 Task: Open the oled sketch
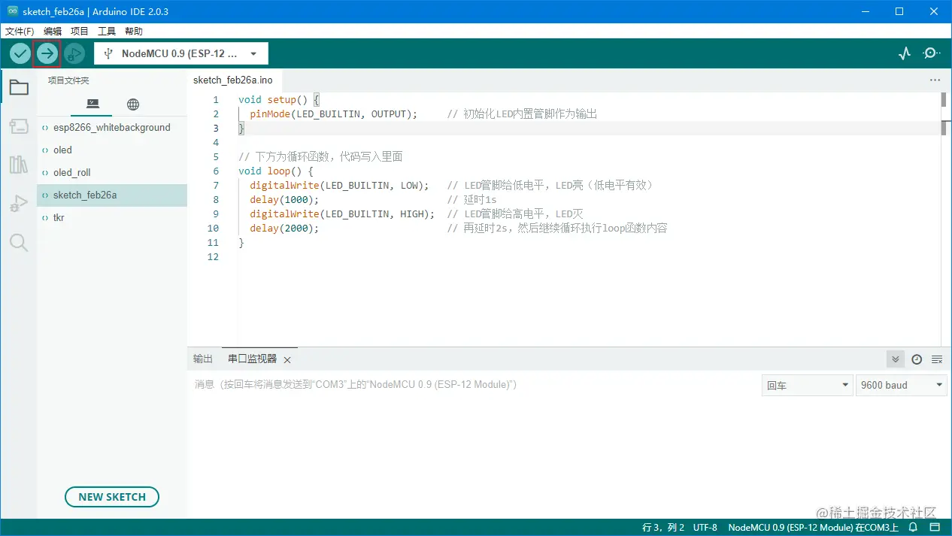pos(112,150)
